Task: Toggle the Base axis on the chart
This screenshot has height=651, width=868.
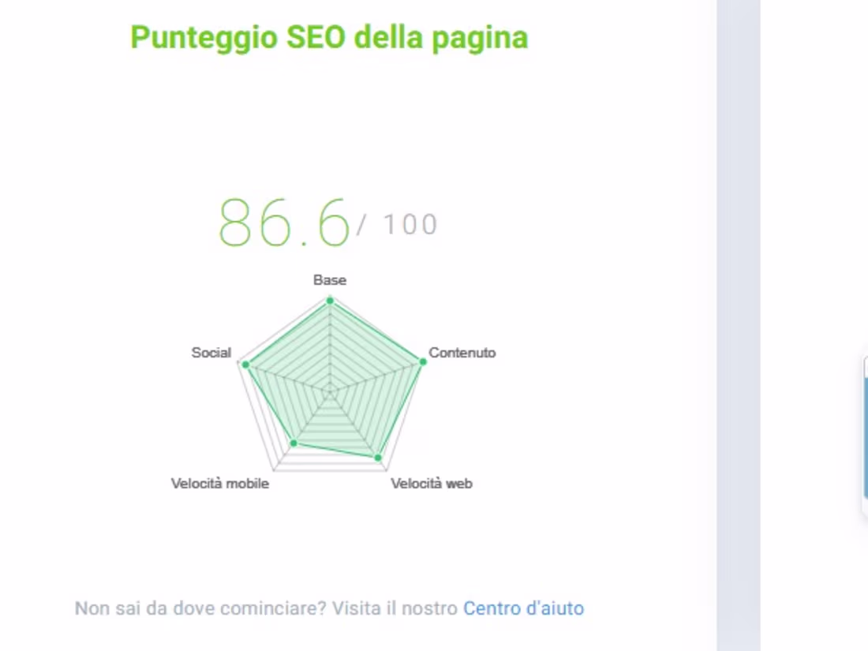Action: tap(329, 280)
